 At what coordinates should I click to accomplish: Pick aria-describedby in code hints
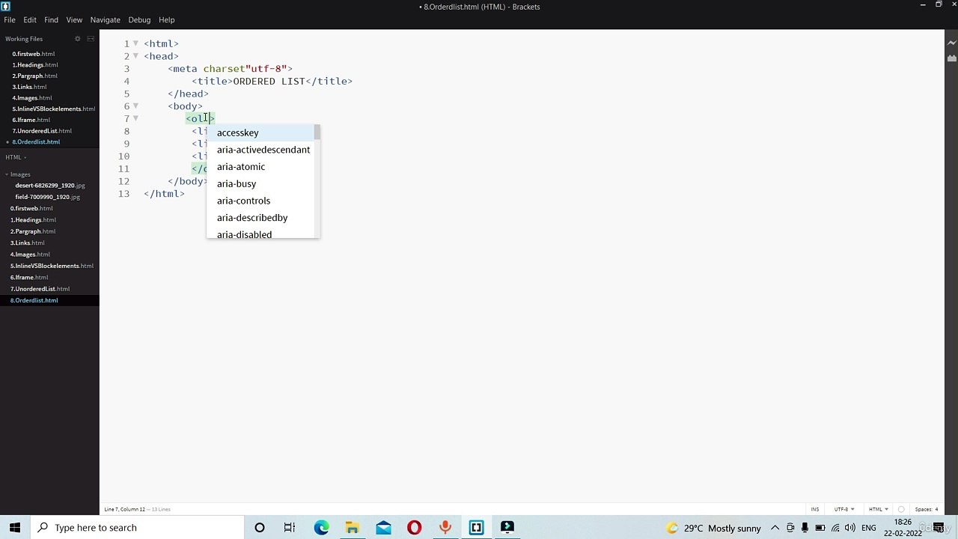coord(260,218)
